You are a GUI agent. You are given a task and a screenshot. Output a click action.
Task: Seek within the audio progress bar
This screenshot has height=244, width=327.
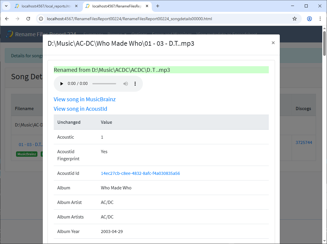104,84
